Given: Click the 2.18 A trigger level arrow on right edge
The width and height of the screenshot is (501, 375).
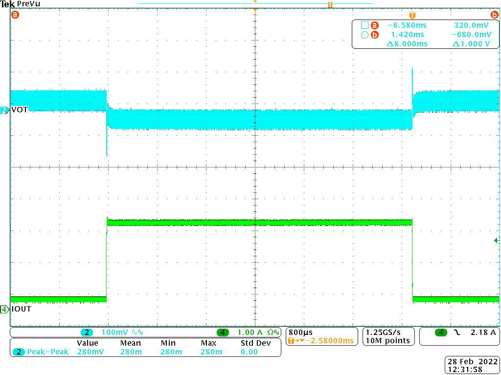Looking at the screenshot, I should point(497,240).
